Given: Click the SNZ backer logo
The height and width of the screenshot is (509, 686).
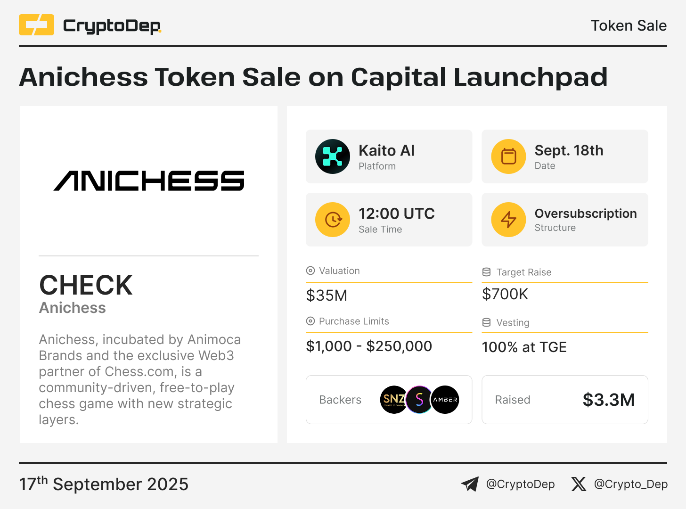Looking at the screenshot, I should coord(393,400).
